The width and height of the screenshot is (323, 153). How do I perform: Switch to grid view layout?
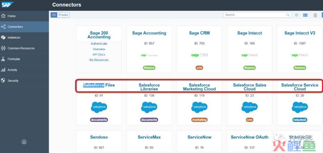(305, 15)
